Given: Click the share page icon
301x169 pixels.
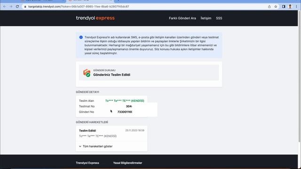Looking at the screenshot, I should coord(269,7).
